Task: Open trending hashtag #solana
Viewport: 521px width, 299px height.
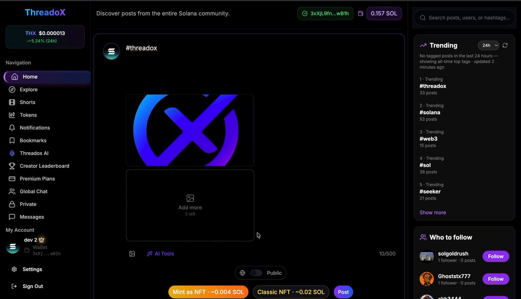Action: (x=430, y=113)
